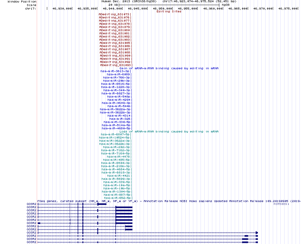301x244 pixels.
Task: Select the hsa-miR-4649-3p label
Action: tap(116, 103)
